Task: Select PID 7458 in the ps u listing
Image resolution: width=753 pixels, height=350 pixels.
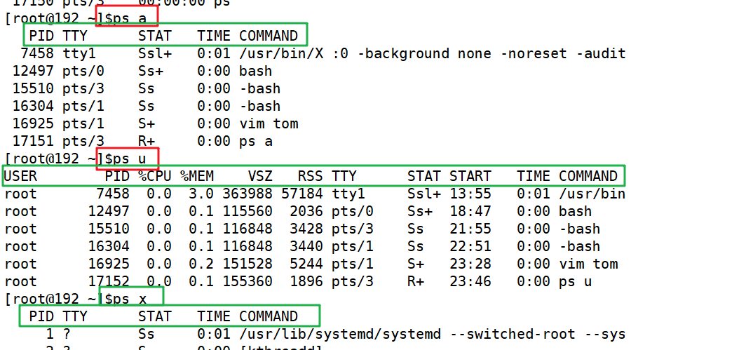Action: [x=113, y=194]
